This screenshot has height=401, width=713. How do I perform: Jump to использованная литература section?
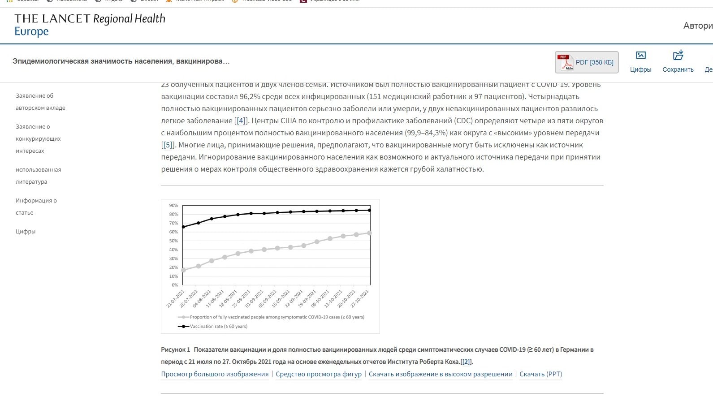[38, 176]
